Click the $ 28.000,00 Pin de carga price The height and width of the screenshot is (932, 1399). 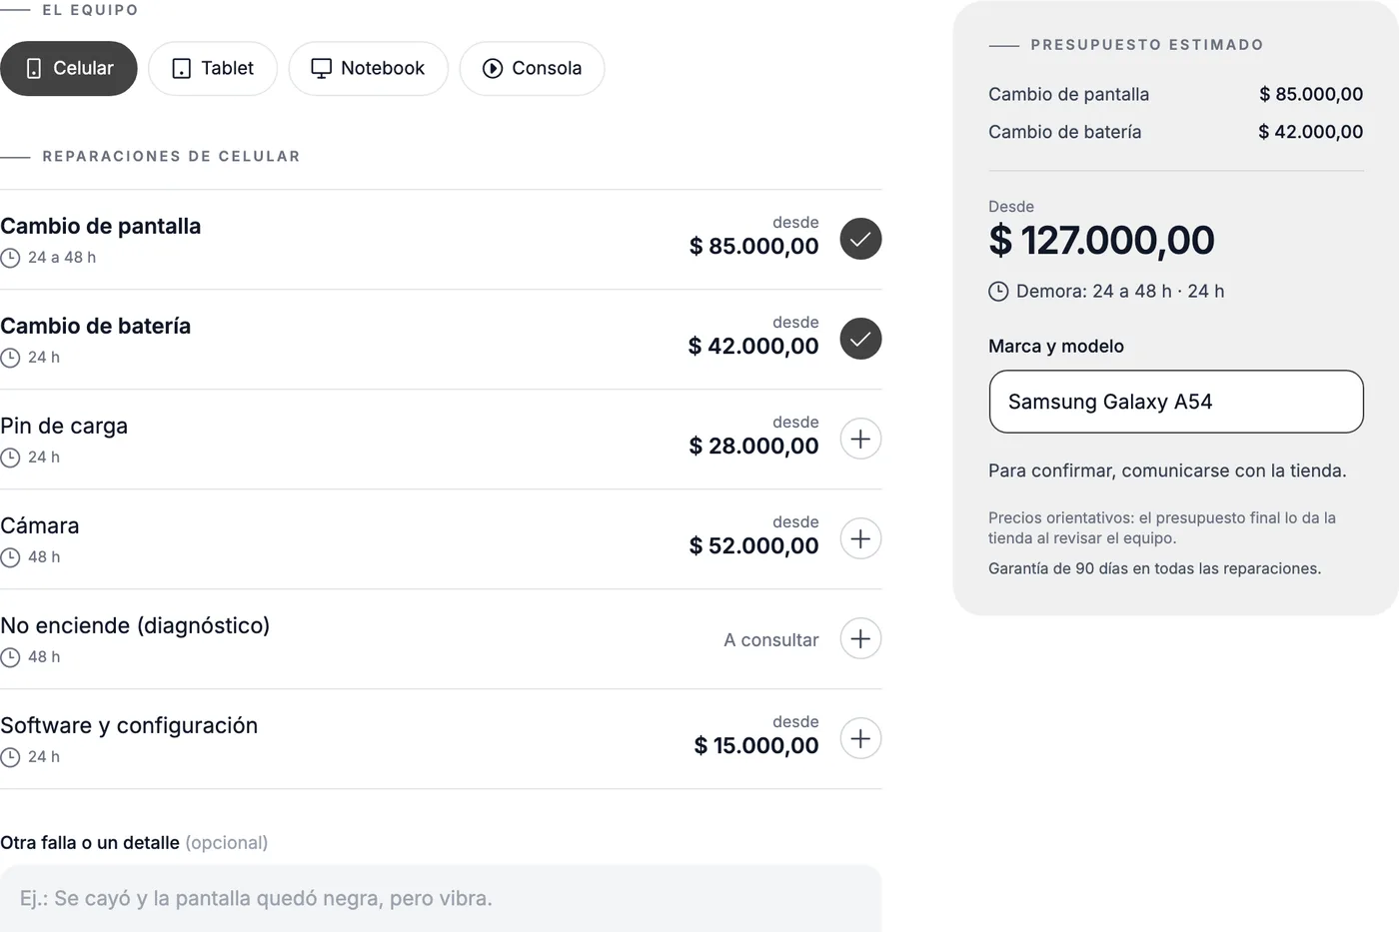[753, 446]
